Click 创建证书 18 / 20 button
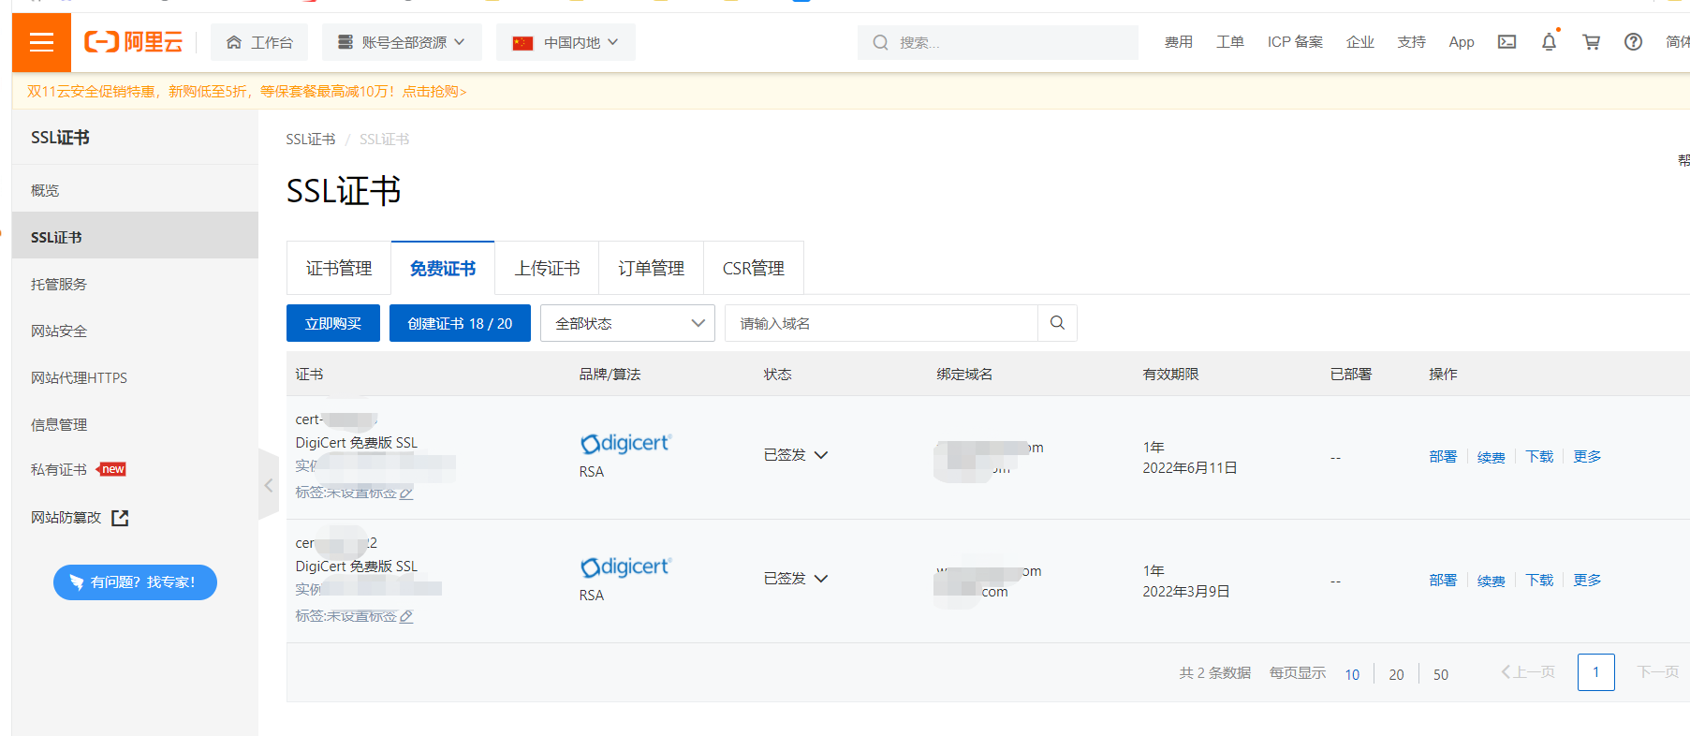Image resolution: width=1690 pixels, height=736 pixels. click(460, 323)
